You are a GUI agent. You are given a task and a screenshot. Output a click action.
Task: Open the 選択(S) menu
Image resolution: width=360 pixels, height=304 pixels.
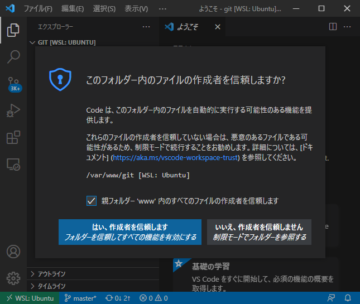click(104, 9)
